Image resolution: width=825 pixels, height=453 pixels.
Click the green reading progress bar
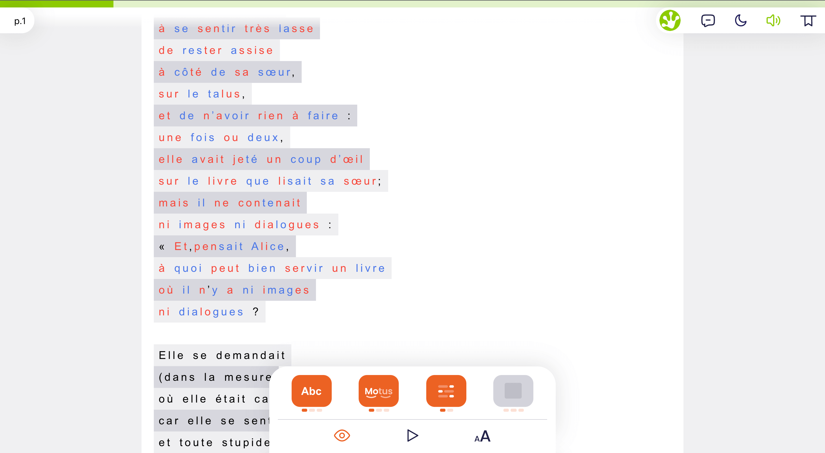click(x=57, y=3)
